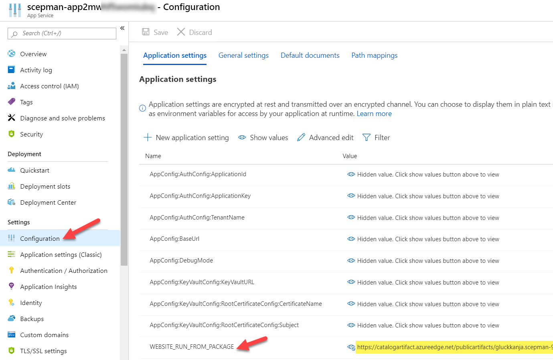Click the Overview globe icon in sidebar
This screenshot has height=360, width=553.
12,54
